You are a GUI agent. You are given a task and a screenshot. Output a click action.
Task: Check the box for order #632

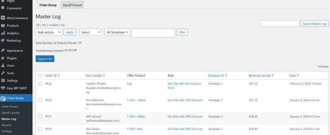40,84
